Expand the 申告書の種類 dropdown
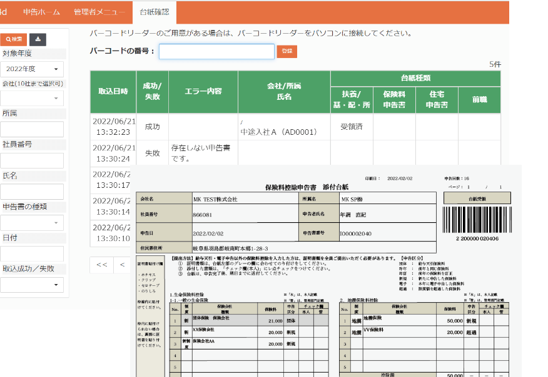Image resolution: width=548 pixels, height=377 pixels. click(32, 223)
